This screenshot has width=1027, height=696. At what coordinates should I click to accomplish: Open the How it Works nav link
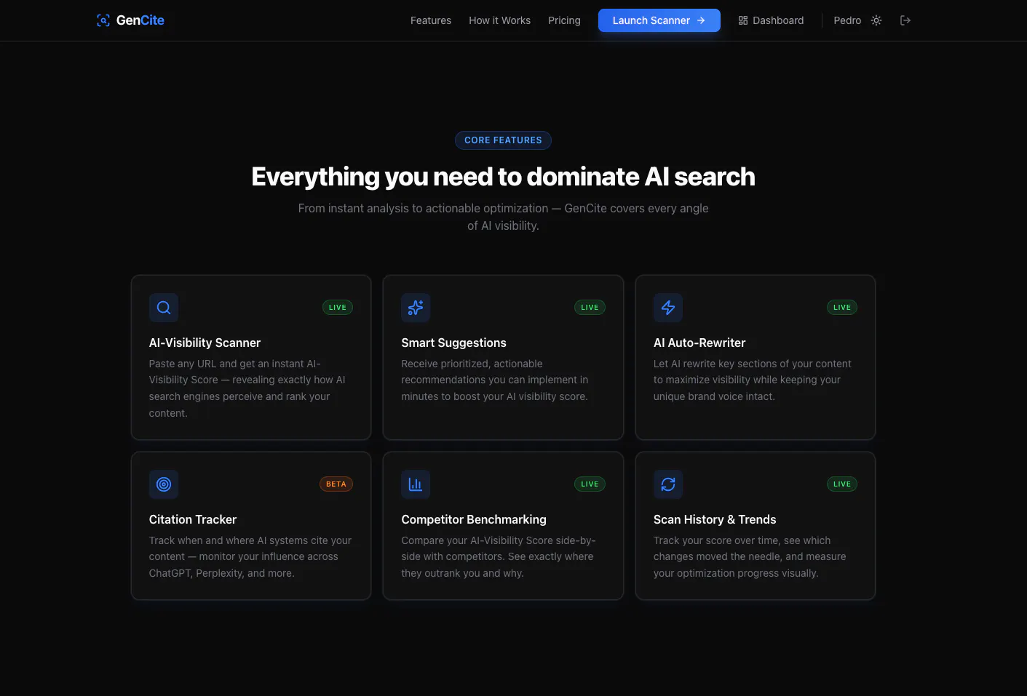coord(500,20)
